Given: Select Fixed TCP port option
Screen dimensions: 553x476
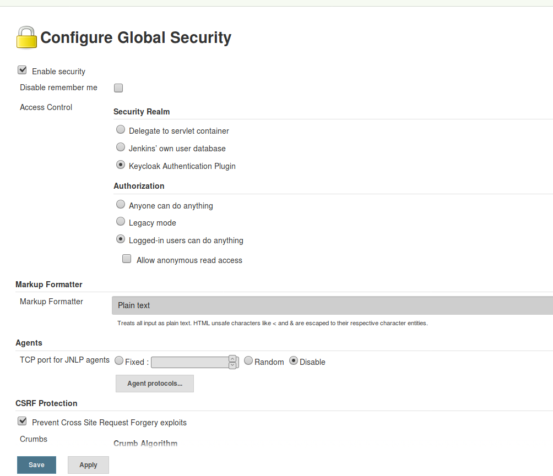Looking at the screenshot, I should 119,361.
